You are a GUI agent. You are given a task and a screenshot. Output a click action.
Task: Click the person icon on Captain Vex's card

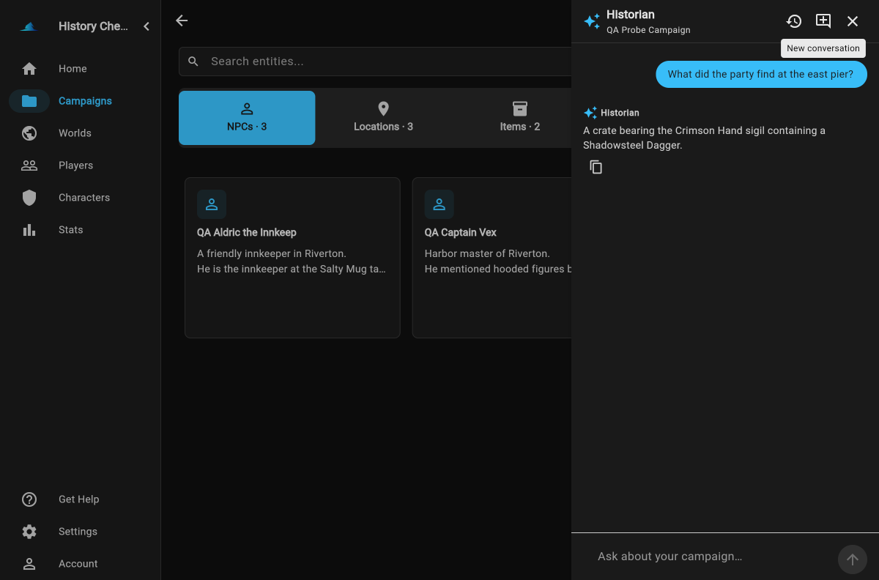pos(439,204)
